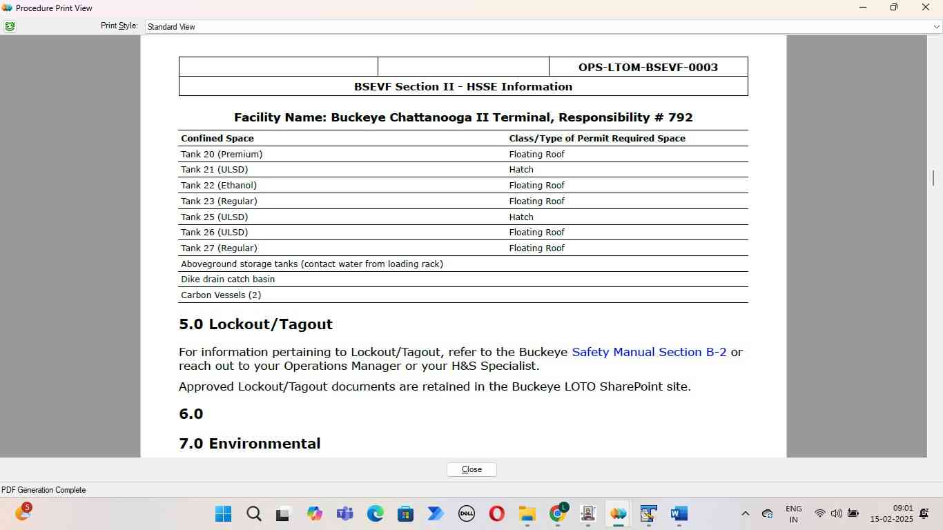Click the taskbar icon right of Chrome
The width and height of the screenshot is (943, 530).
pyautogui.click(x=587, y=513)
